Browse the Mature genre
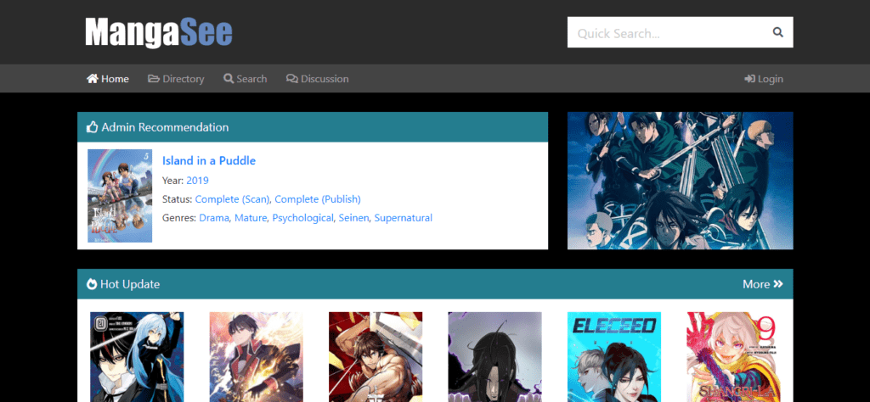Viewport: 870px width, 402px height. point(251,218)
